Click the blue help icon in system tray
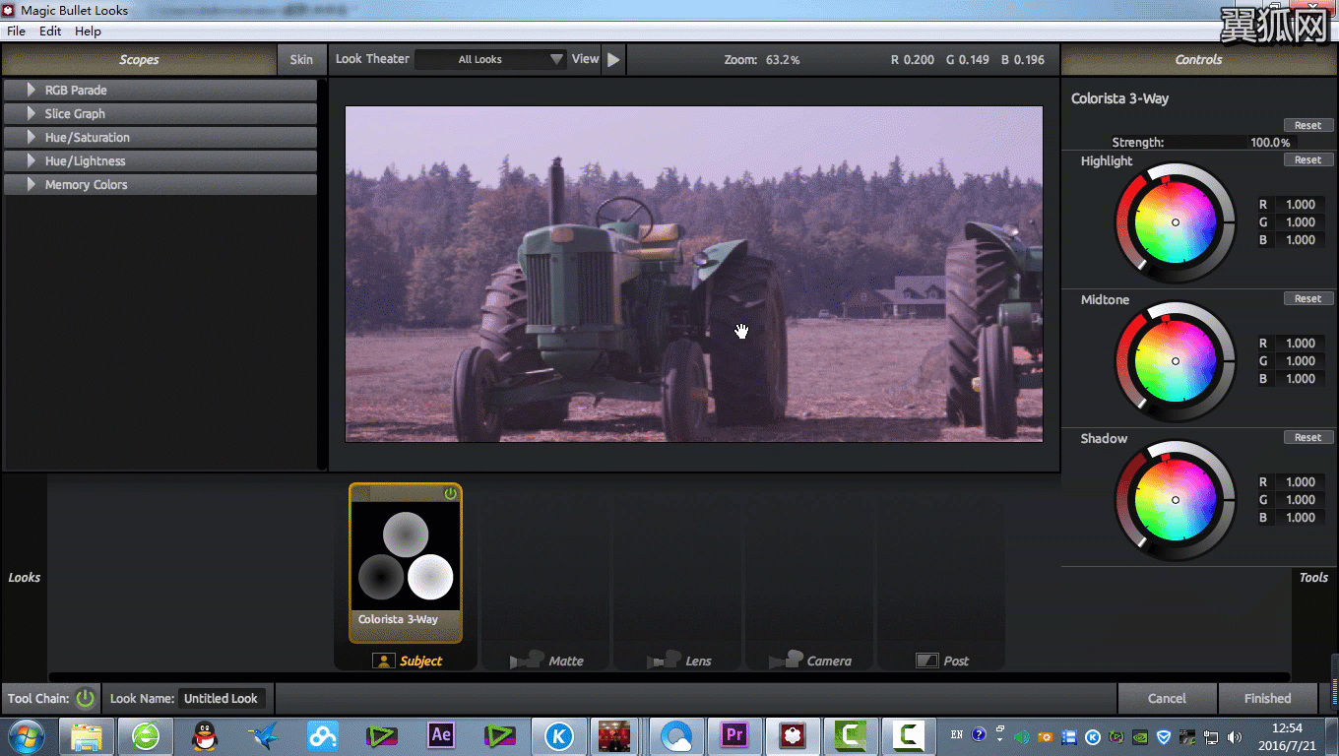Screen dimensions: 1339x756 click(979, 734)
